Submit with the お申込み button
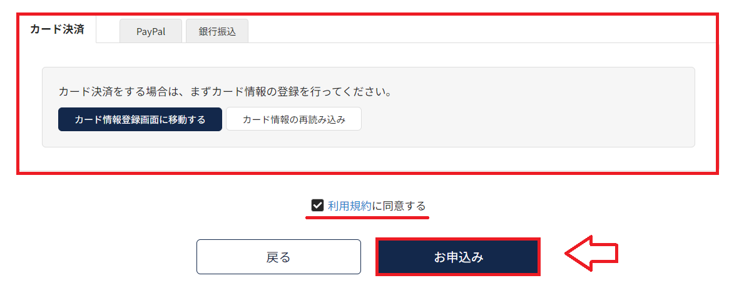 pos(458,257)
